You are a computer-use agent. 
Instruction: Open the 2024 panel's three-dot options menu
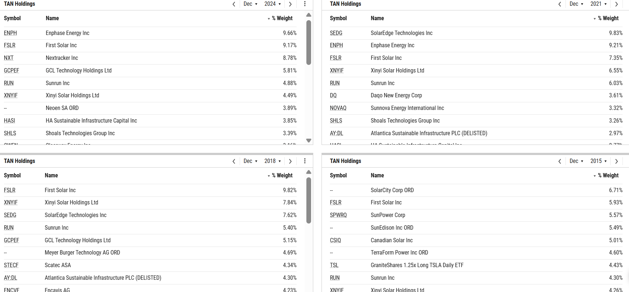[x=305, y=4]
